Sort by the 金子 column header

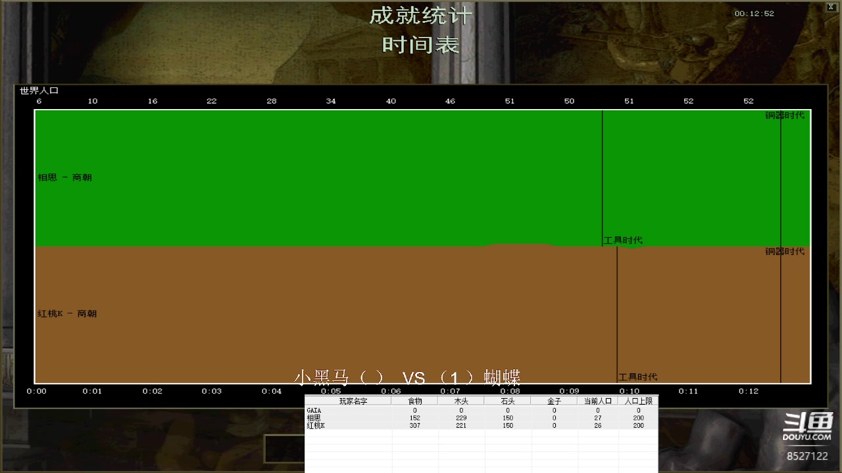pyautogui.click(x=554, y=401)
